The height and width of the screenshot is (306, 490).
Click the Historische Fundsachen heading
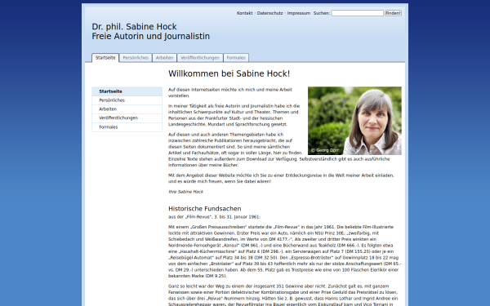(x=205, y=209)
